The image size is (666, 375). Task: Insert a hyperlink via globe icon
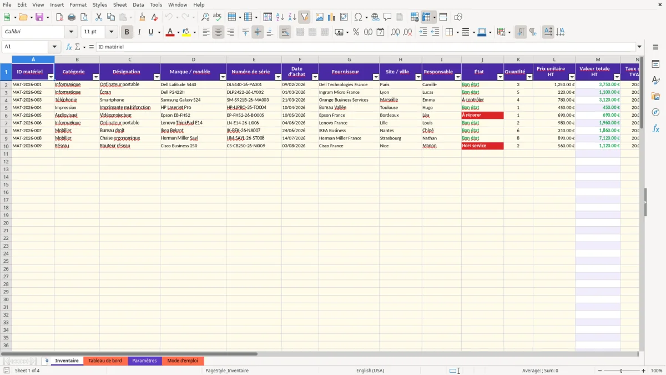[x=375, y=17]
